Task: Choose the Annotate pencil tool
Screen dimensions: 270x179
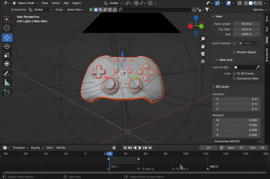Action: 7,73
